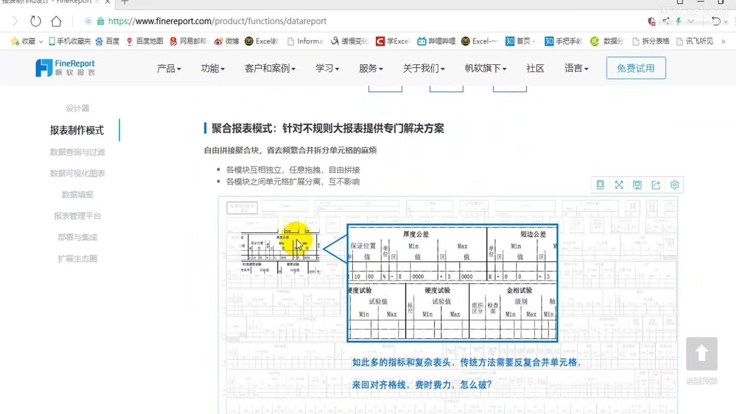Open the 哔哩哔哩 bookmark
Viewport: 736px width, 414px height.
click(x=436, y=41)
